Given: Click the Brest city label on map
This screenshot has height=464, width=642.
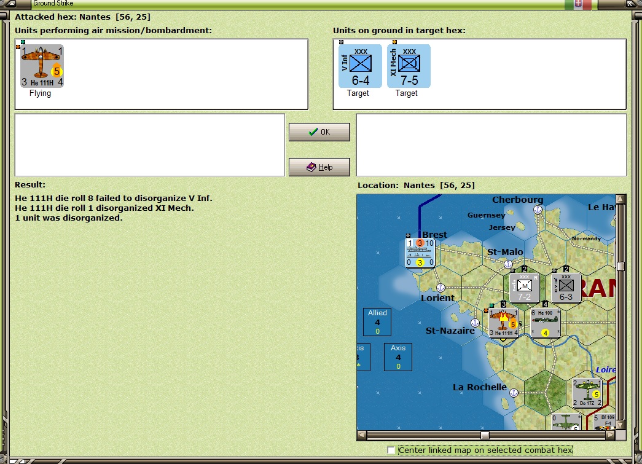Looking at the screenshot, I should (x=435, y=235).
